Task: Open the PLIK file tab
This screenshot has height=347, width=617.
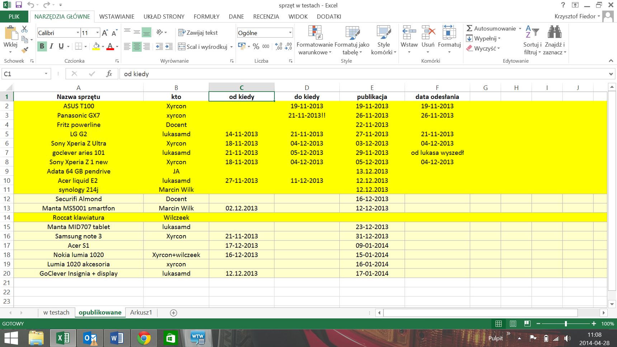Action: click(x=14, y=16)
